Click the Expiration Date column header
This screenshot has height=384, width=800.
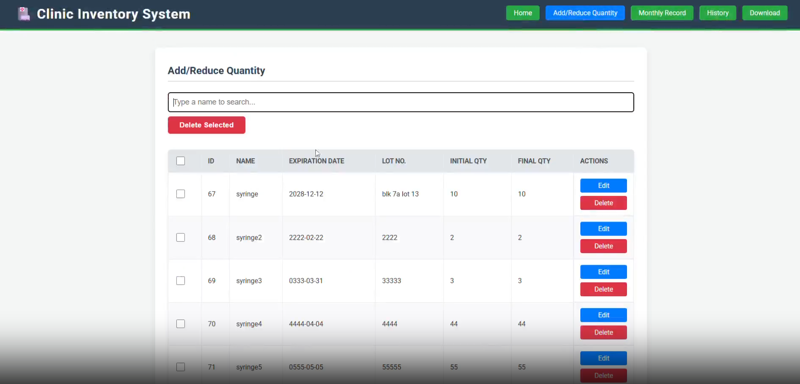[316, 161]
